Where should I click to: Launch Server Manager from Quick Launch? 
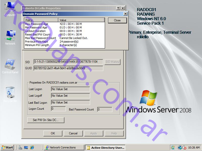pyautogui.click(x=20, y=148)
